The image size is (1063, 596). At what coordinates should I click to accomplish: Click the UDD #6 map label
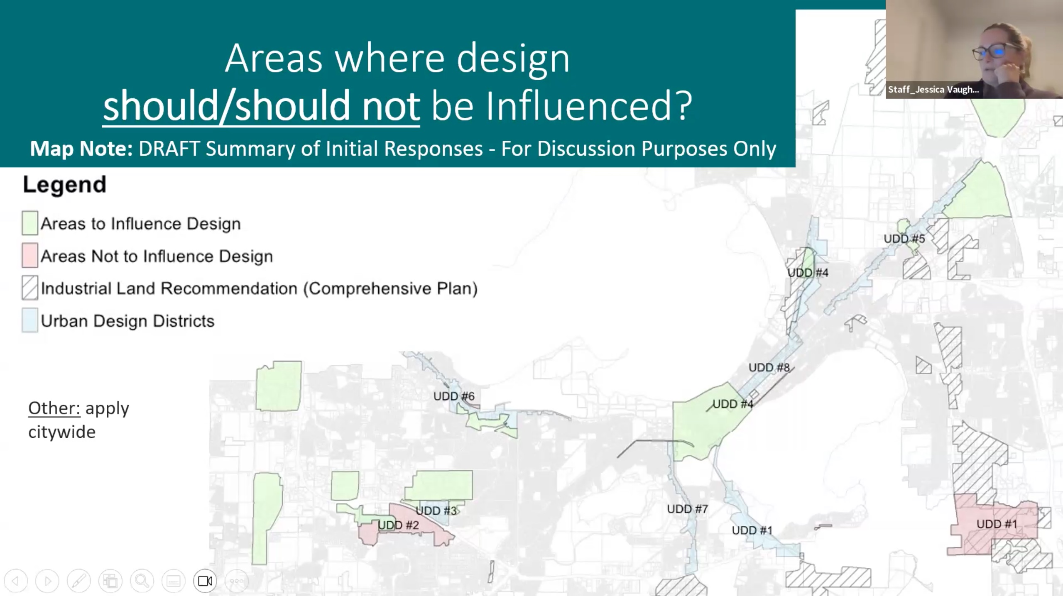coord(454,396)
